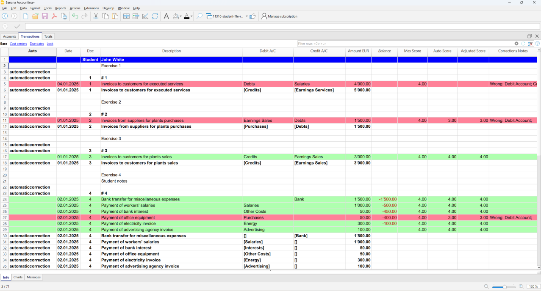Screen dimensions: 541x291
Task: Cut selection using the scissors icon
Action: click(96, 16)
